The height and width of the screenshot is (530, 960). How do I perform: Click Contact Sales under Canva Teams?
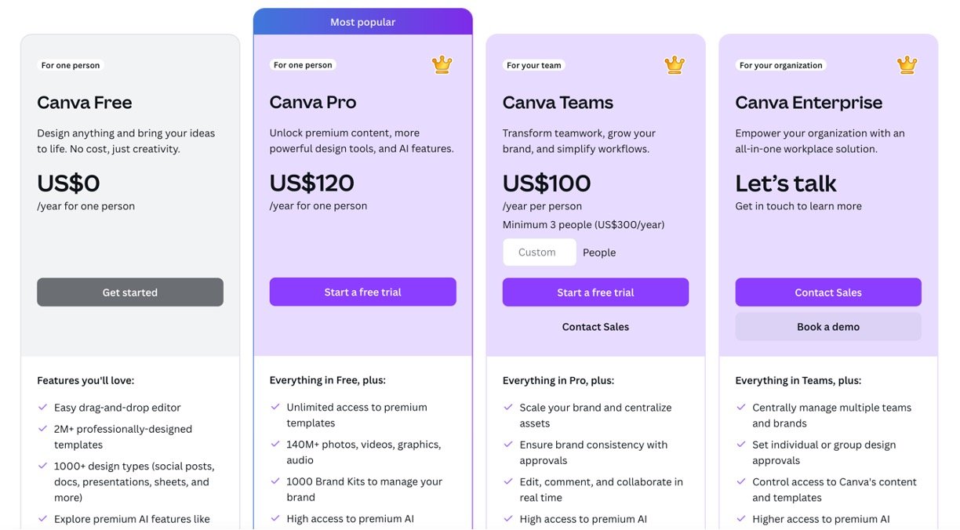tap(595, 327)
